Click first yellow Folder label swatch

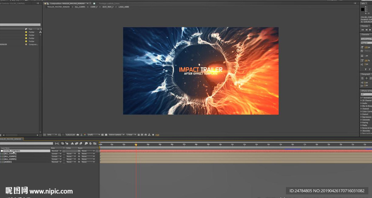coord(26,32)
